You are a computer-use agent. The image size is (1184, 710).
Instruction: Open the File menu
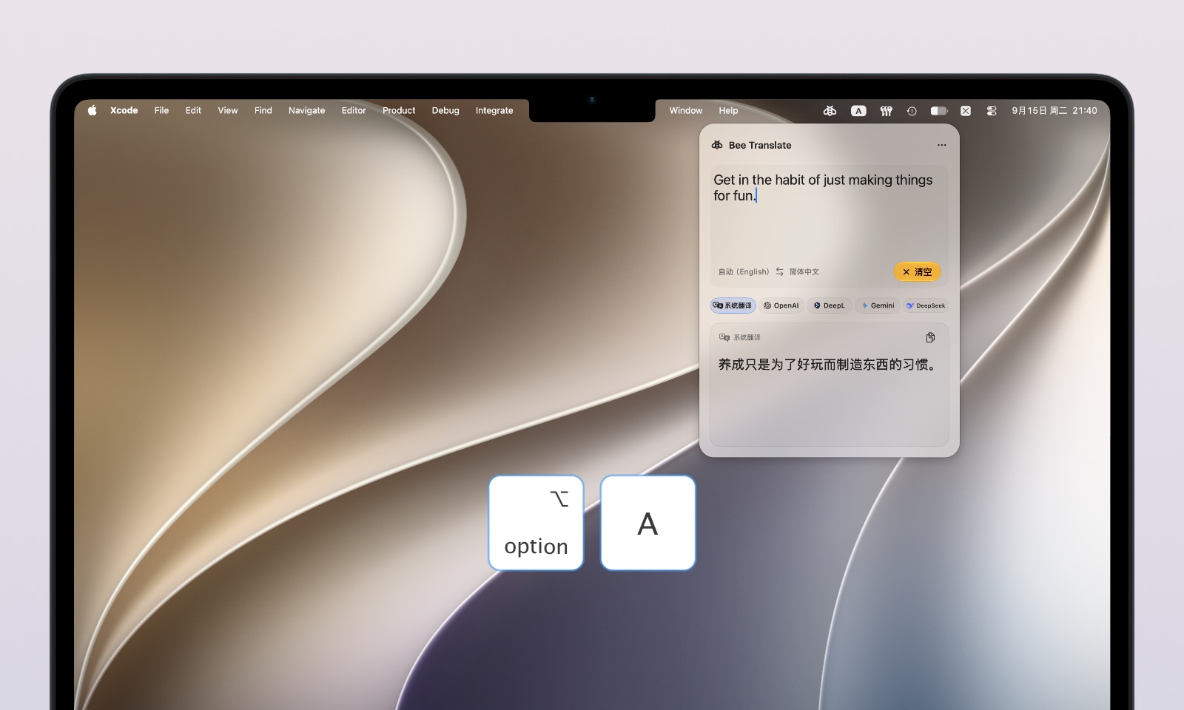click(x=161, y=110)
